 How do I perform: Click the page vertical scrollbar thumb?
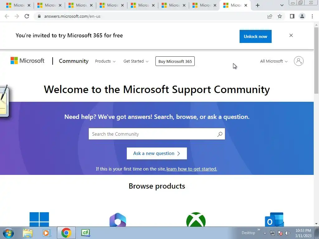coord(317,60)
